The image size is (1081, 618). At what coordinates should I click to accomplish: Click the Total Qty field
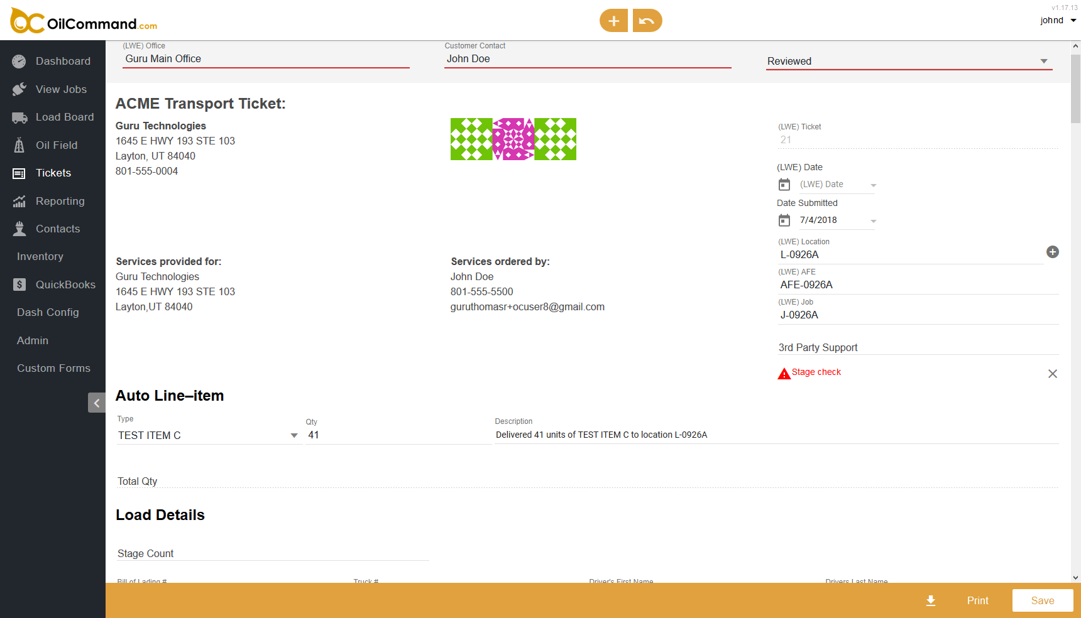click(587, 481)
